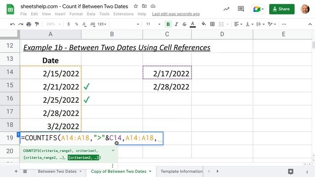This screenshot has width=315, height=177.
Task: Open the Help menu
Action: (142, 14)
